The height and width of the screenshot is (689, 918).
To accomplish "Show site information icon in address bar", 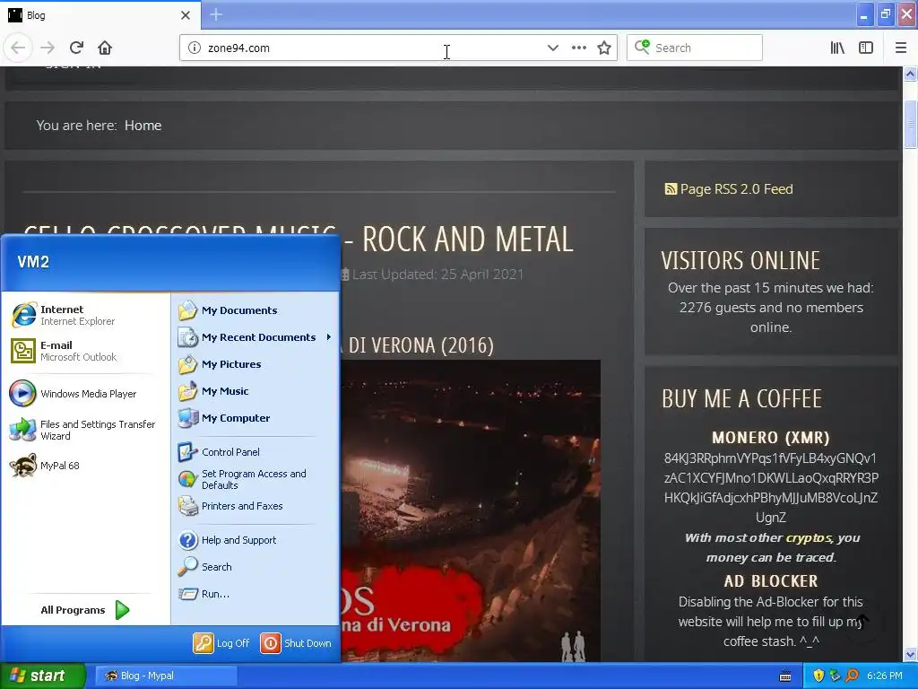I will point(195,48).
